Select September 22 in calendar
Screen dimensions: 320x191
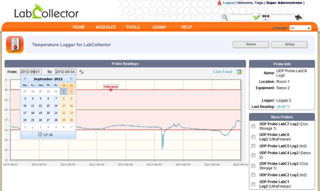click(x=64, y=113)
